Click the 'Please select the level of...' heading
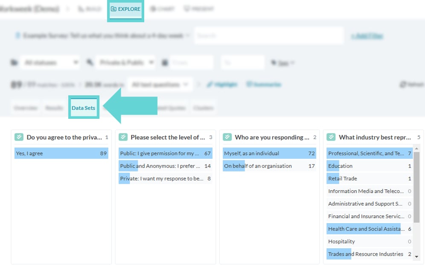Screen dimensions: 425x265 [168, 137]
